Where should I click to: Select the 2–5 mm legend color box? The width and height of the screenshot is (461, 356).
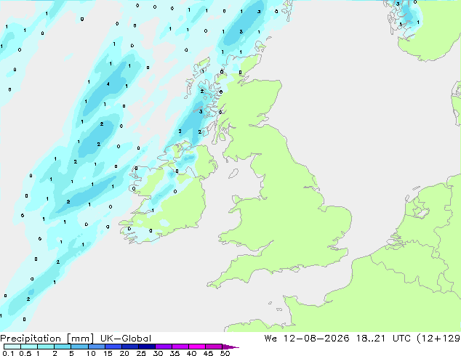[63, 347]
